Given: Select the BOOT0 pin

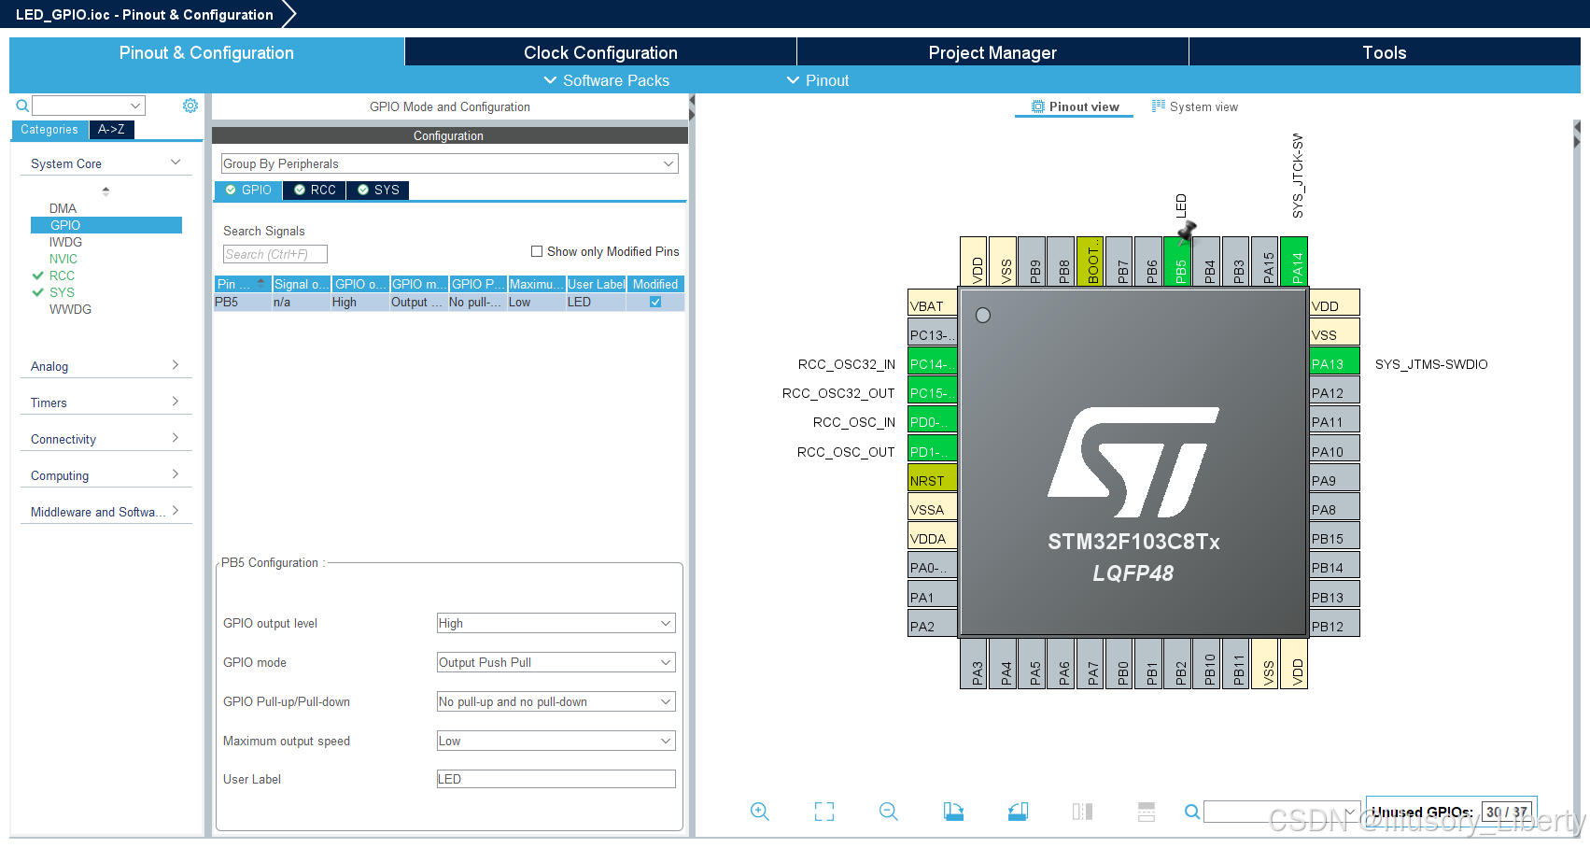Looking at the screenshot, I should (1090, 261).
